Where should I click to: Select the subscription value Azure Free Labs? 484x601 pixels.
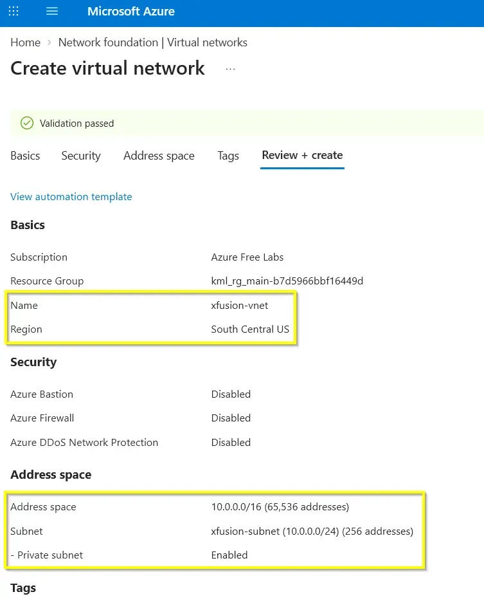tap(247, 257)
